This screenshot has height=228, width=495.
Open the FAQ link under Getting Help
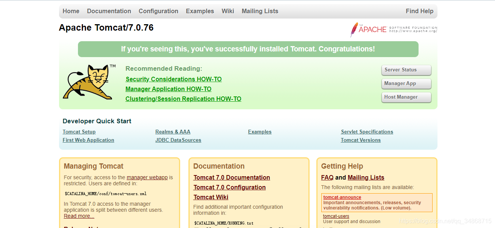tap(327, 177)
